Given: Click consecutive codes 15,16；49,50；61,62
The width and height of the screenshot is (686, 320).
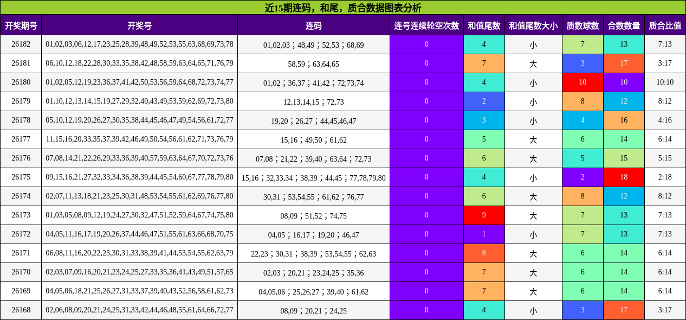Looking at the screenshot, I should point(314,140).
